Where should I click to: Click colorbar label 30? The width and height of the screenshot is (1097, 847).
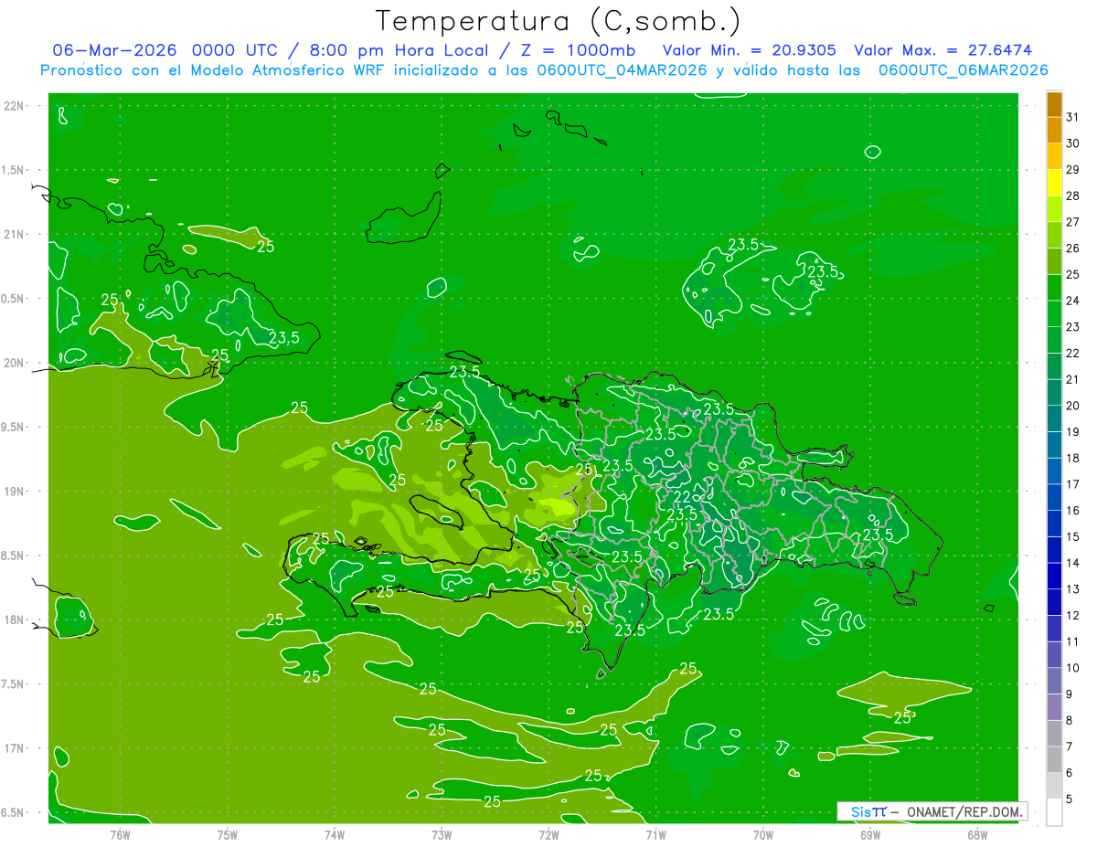(x=1073, y=143)
